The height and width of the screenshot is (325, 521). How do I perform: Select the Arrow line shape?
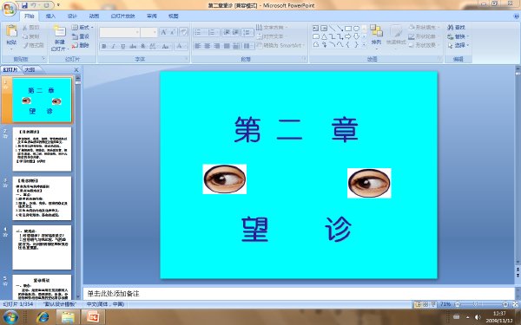click(x=340, y=29)
